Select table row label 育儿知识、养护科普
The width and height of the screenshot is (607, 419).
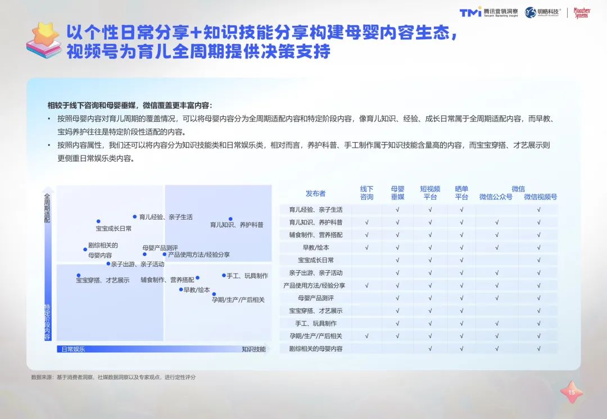coord(315,222)
